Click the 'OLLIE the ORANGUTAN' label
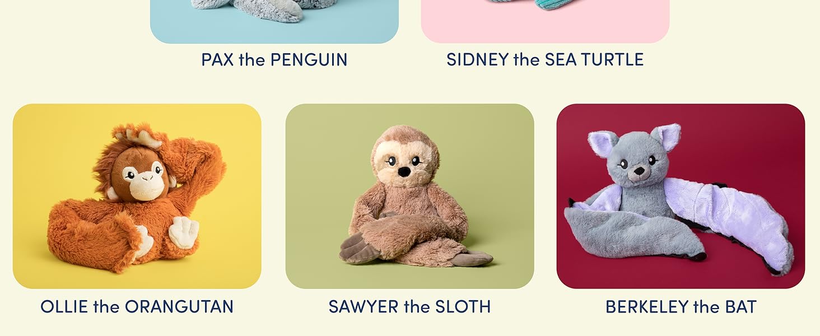 point(137,307)
